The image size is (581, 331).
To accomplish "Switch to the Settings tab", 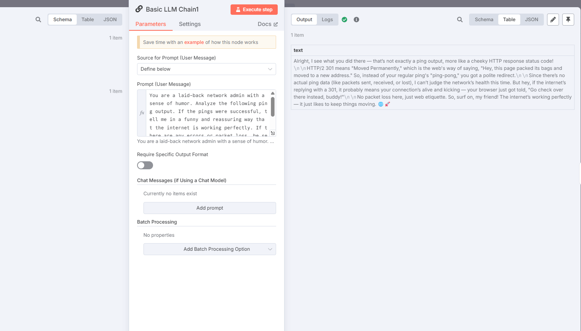I will click(x=190, y=24).
